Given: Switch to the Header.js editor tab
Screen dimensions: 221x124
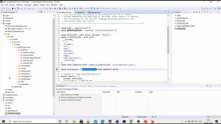Looking at the screenshot, I should click(80, 12).
